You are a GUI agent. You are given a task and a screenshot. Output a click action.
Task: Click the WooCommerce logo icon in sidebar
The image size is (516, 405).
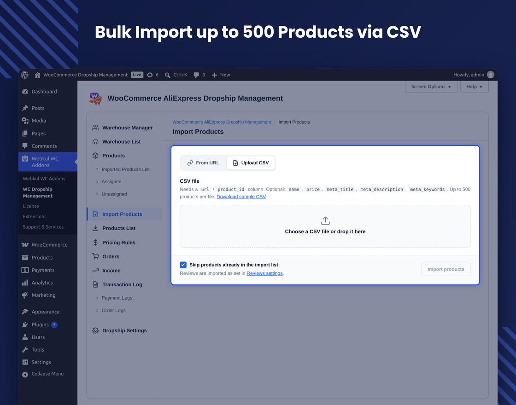click(25, 244)
